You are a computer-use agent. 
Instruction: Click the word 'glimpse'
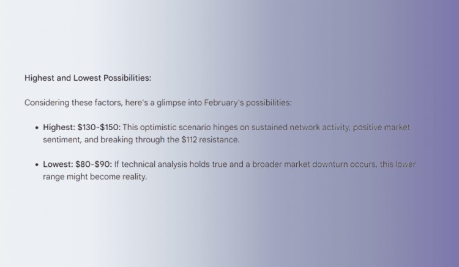[171, 103]
